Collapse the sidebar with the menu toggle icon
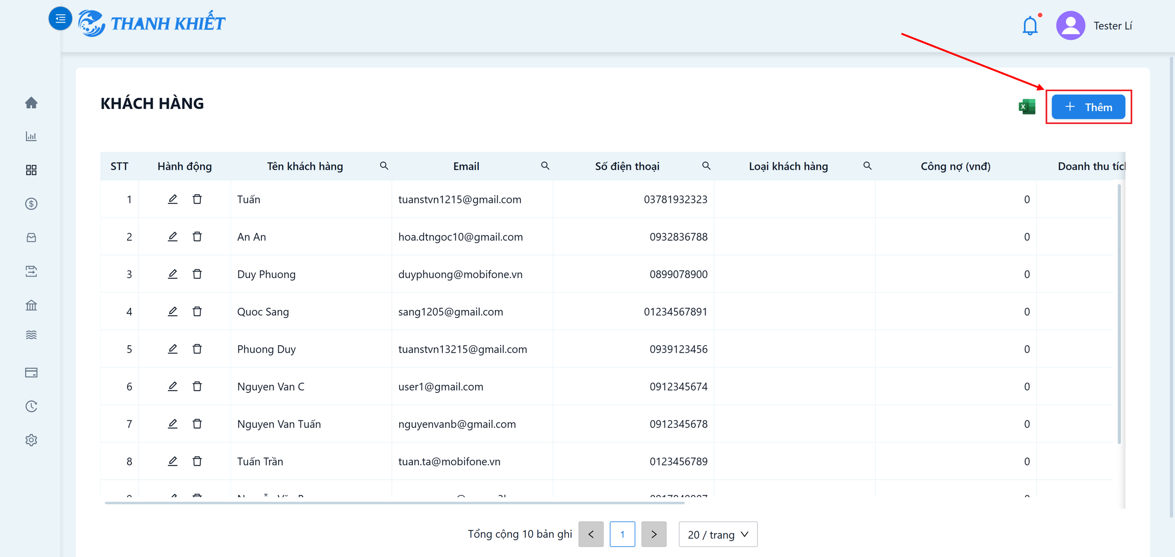Viewport: 1175px width, 557px height. point(60,19)
